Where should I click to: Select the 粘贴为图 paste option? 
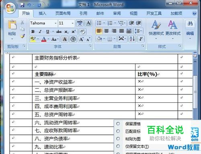click(x=133, y=139)
